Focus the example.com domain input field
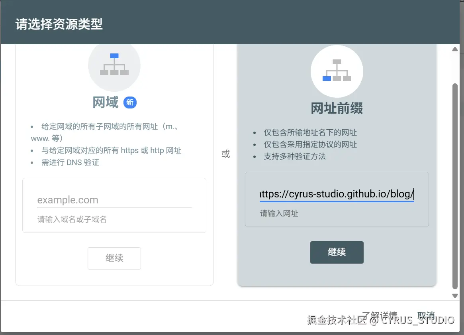The height and width of the screenshot is (335, 464). coord(114,200)
